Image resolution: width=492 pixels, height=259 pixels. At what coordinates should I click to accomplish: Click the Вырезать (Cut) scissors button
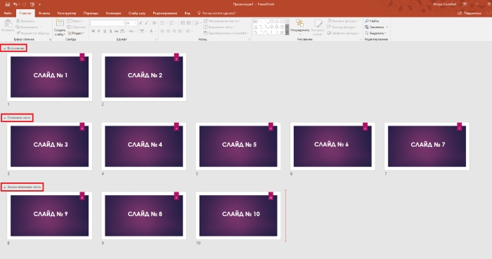click(x=25, y=21)
